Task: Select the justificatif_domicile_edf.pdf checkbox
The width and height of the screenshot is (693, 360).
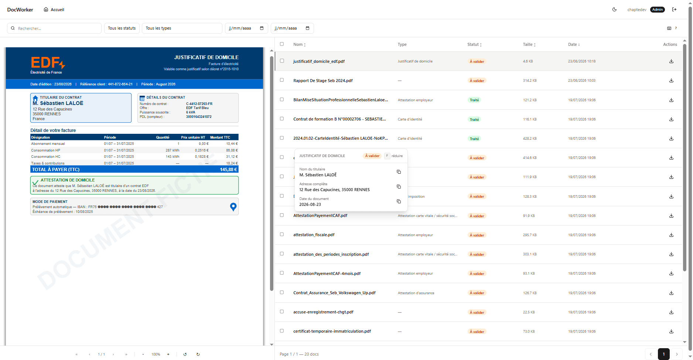Action: pyautogui.click(x=282, y=61)
